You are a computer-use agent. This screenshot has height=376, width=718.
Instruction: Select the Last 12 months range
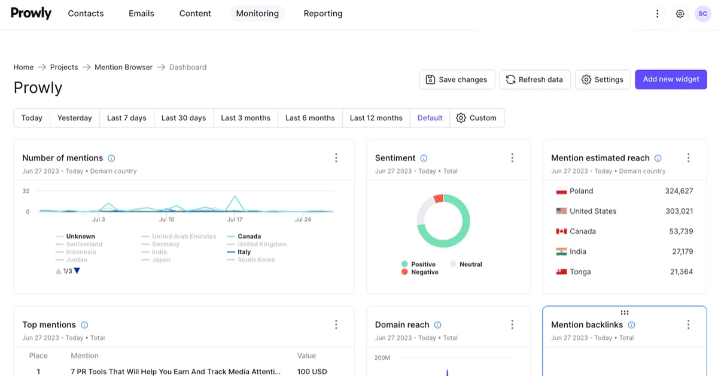pyautogui.click(x=376, y=118)
